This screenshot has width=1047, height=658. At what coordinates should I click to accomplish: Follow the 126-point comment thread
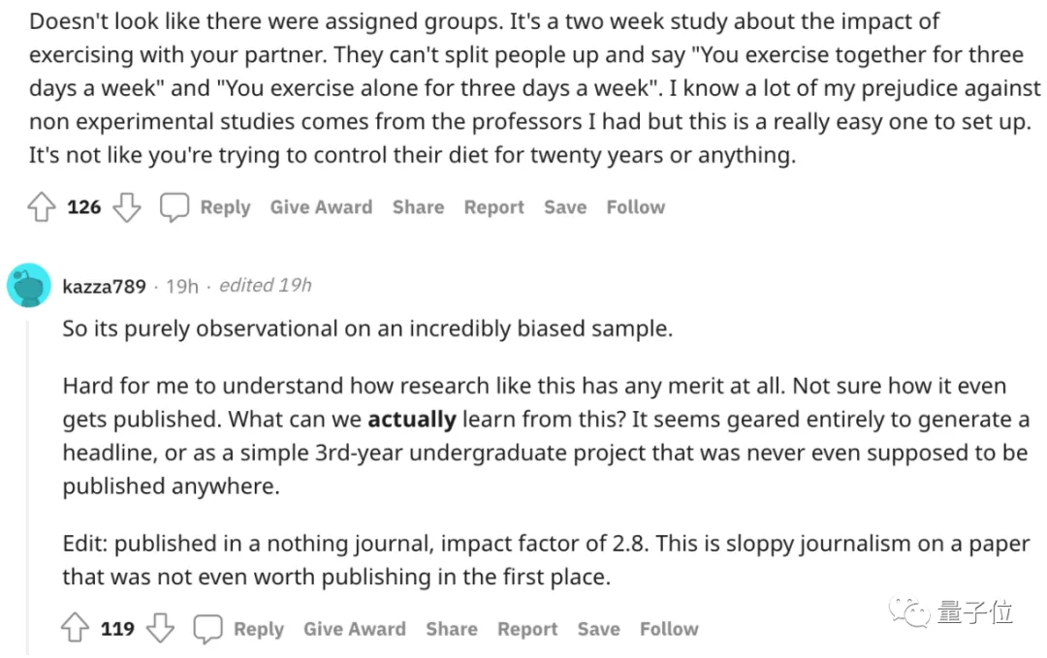click(636, 206)
